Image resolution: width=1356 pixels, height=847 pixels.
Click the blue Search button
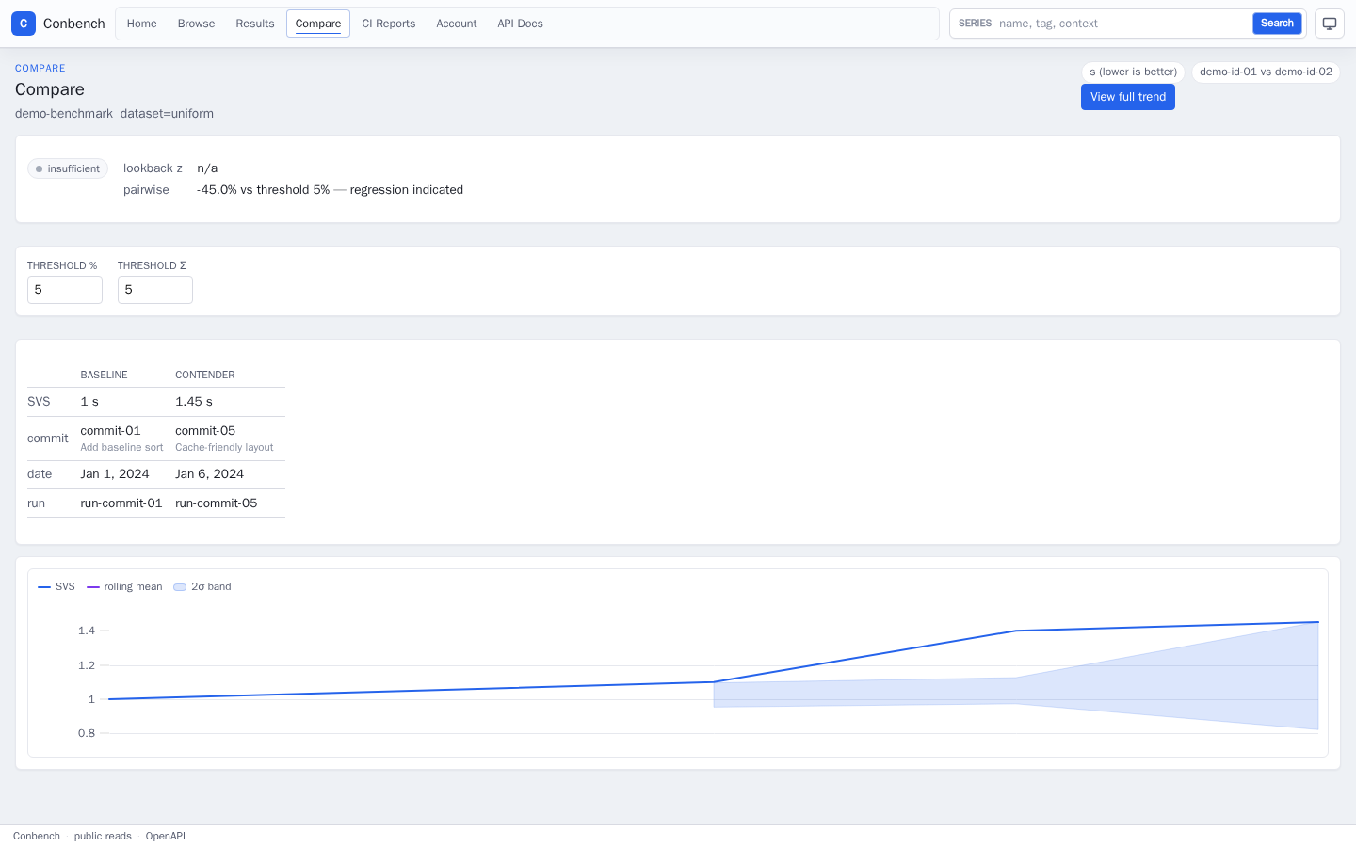coord(1277,24)
